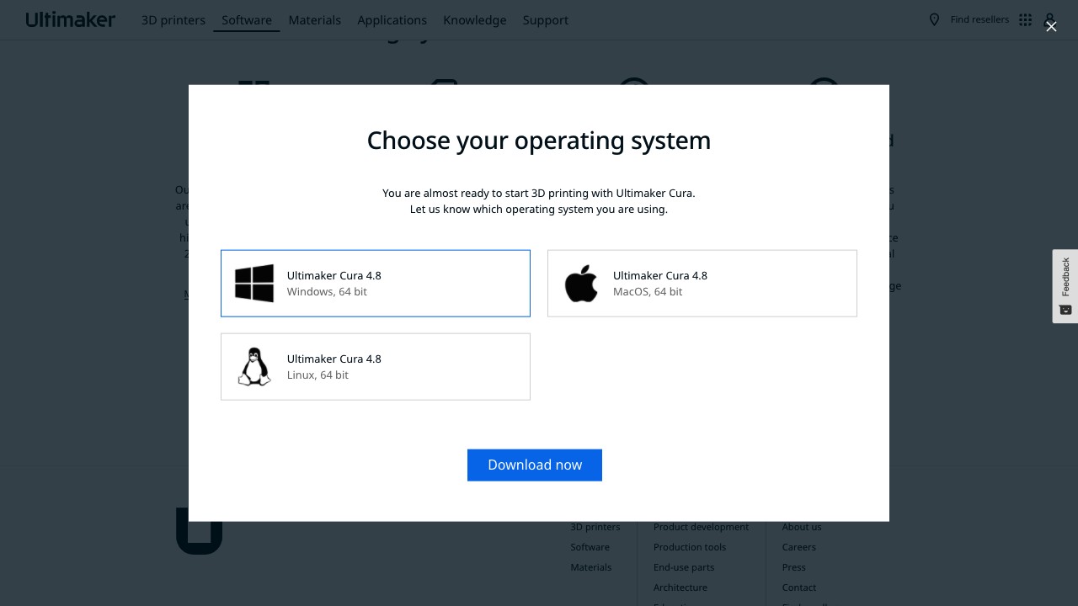Image resolution: width=1078 pixels, height=606 pixels.
Task: Open the Applications navigation menu
Action: point(392,20)
